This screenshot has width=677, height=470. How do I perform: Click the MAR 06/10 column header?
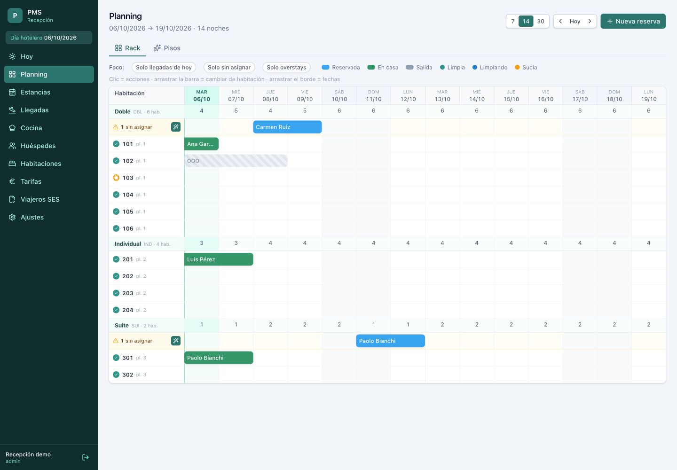pyautogui.click(x=202, y=95)
